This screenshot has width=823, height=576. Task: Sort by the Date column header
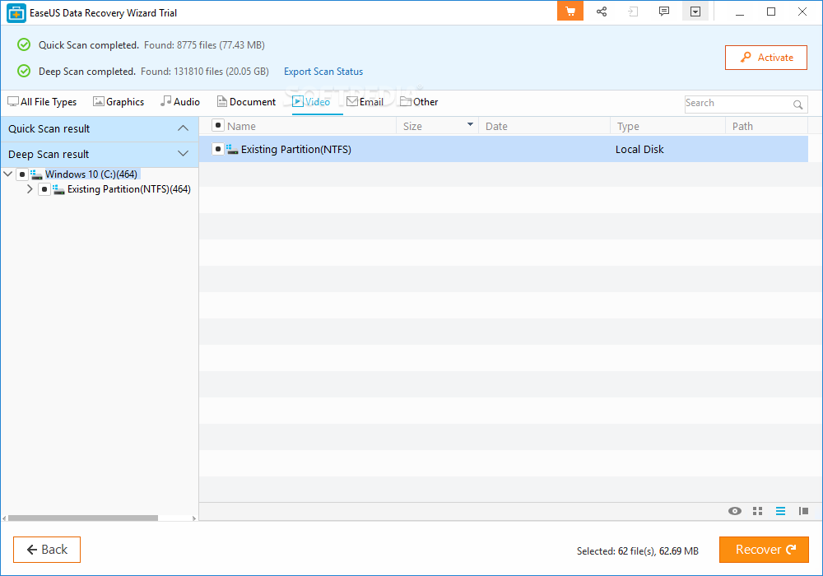tap(496, 126)
